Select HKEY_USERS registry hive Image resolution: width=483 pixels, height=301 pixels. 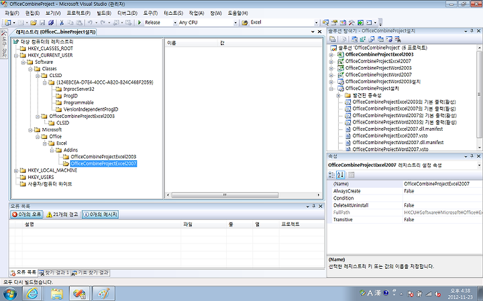coord(41,177)
